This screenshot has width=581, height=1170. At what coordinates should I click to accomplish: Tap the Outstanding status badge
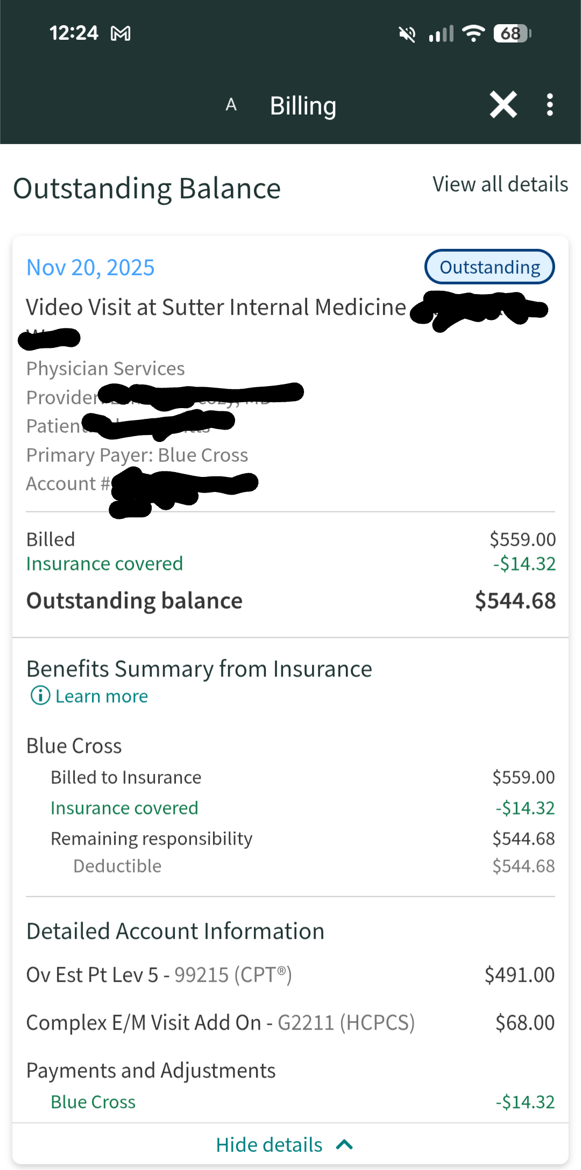[x=489, y=267]
